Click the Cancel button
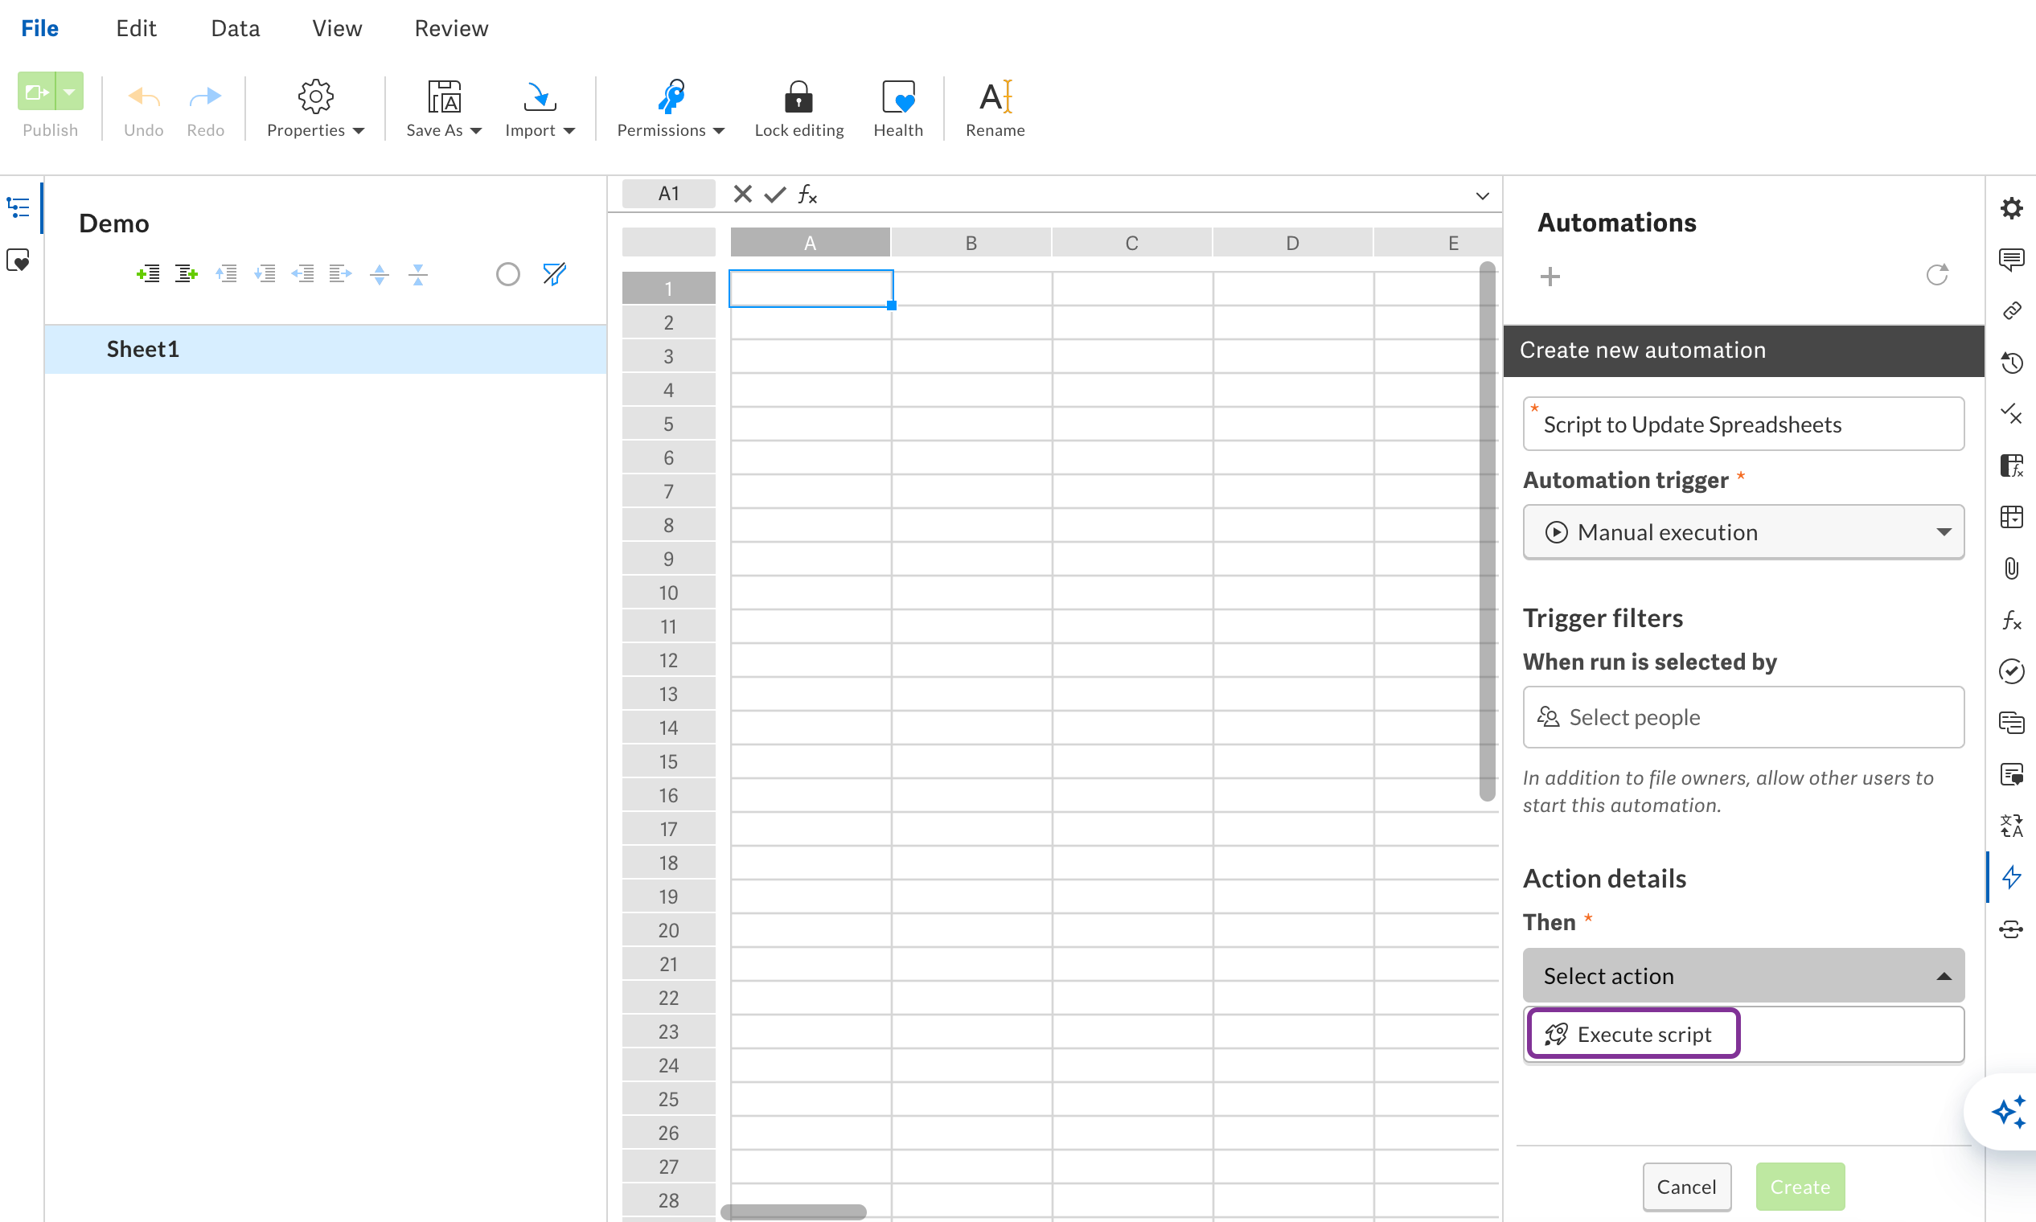The image size is (2036, 1222). [x=1686, y=1187]
